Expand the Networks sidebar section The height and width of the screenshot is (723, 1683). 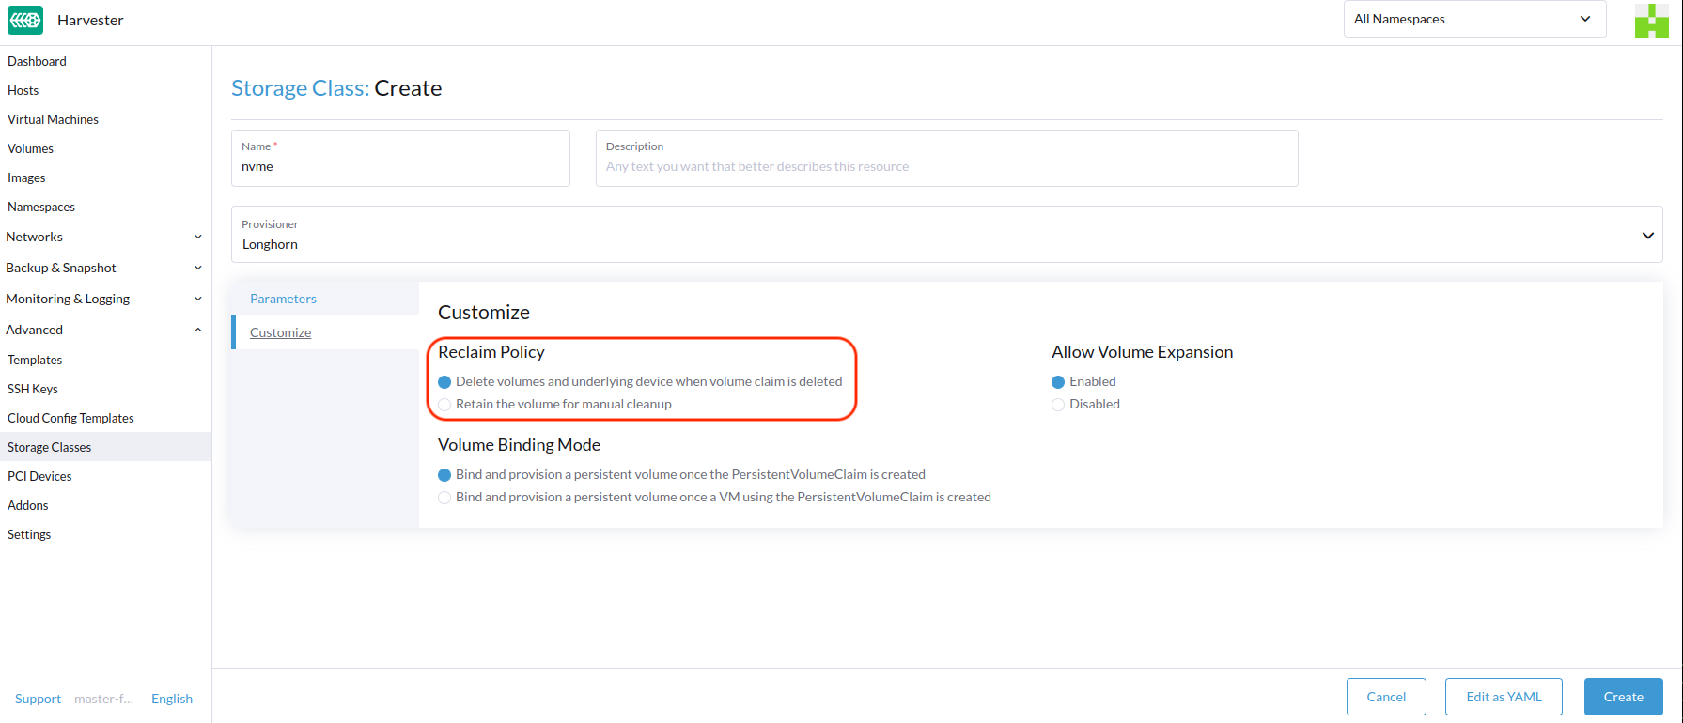tap(197, 237)
